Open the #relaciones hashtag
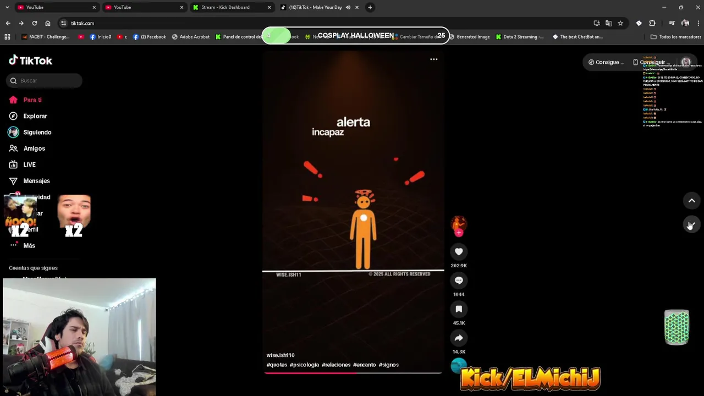 (336, 365)
